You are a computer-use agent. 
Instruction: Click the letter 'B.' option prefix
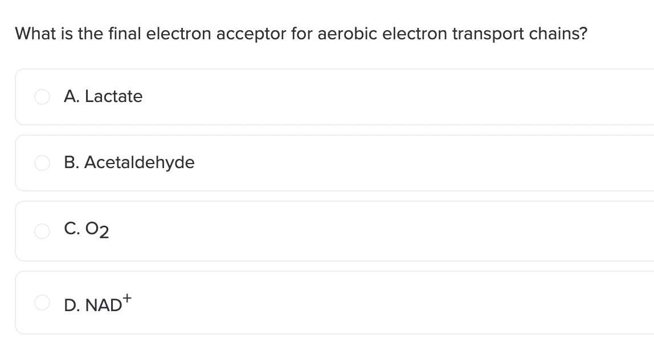[x=72, y=162]
